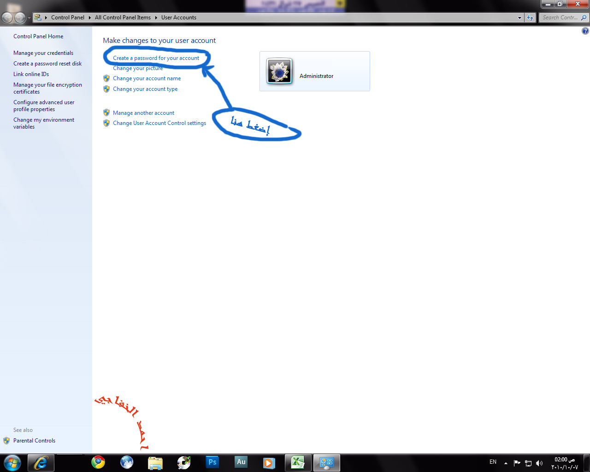This screenshot has width=590, height=472.
Task: Open the Windows Start menu orb
Action: (12, 462)
